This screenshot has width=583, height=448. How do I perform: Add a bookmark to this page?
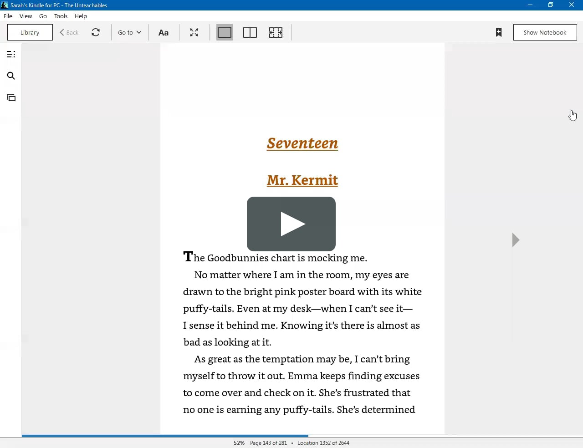[x=499, y=32]
